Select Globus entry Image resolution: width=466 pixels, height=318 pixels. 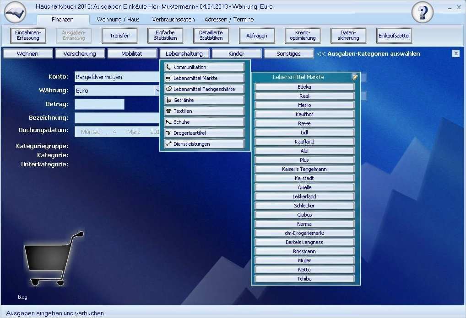pos(304,215)
